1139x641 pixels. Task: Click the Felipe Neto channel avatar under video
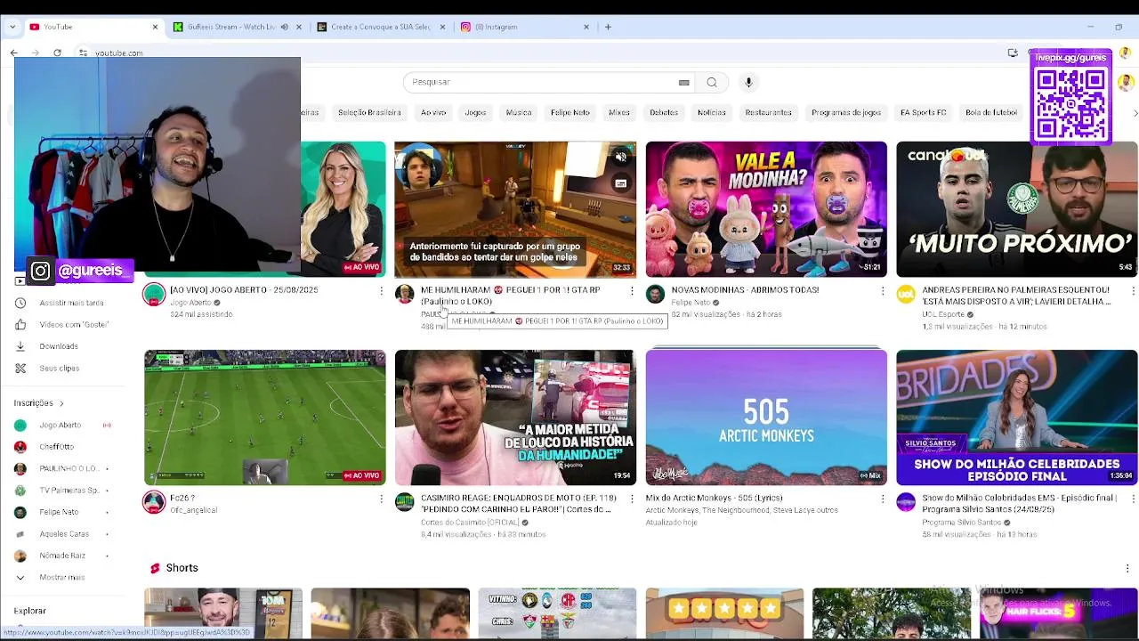click(x=655, y=294)
